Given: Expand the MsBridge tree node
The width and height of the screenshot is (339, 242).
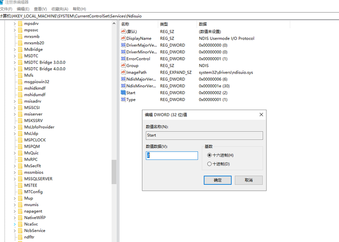Looking at the screenshot, I should click(15, 49).
